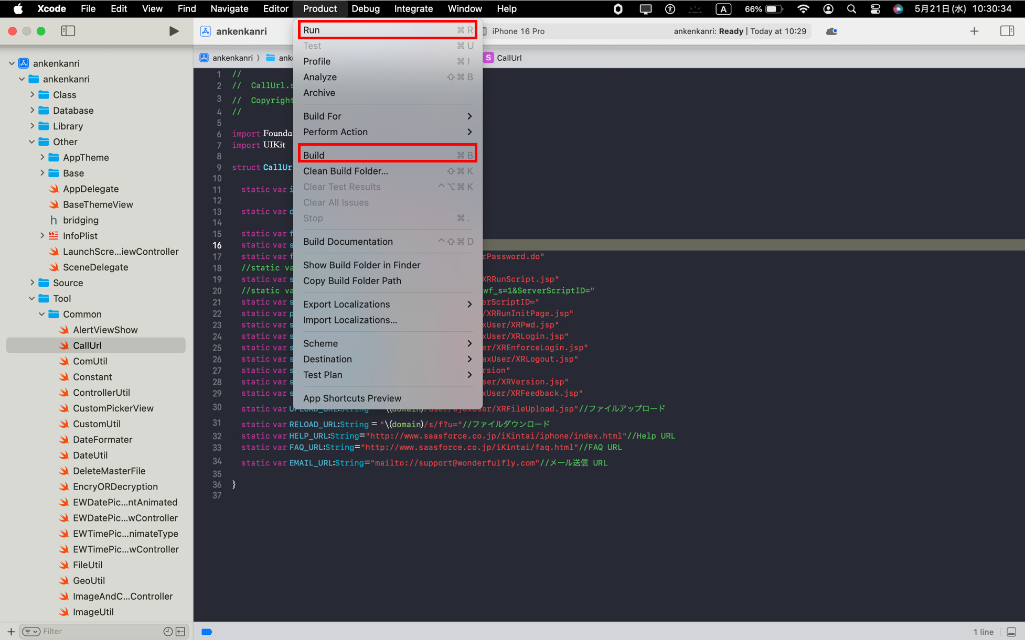
Task: Select Analyze in the Product menu
Action: (x=387, y=77)
